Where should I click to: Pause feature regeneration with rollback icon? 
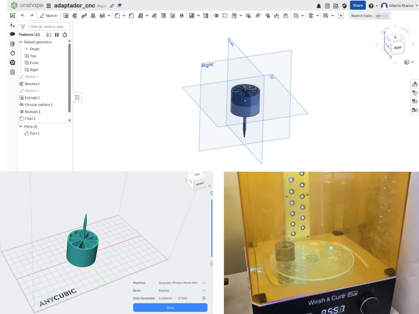(x=57, y=35)
